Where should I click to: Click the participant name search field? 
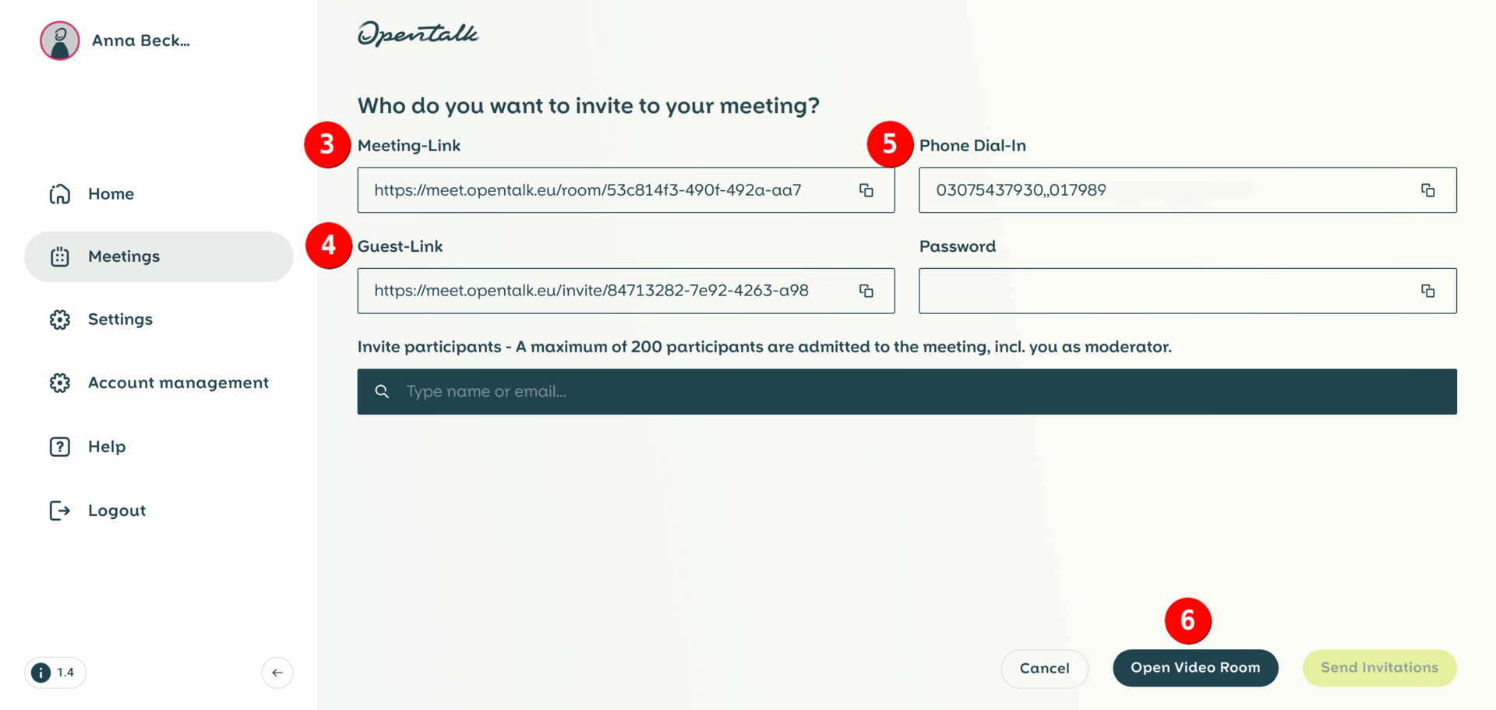click(x=701, y=390)
